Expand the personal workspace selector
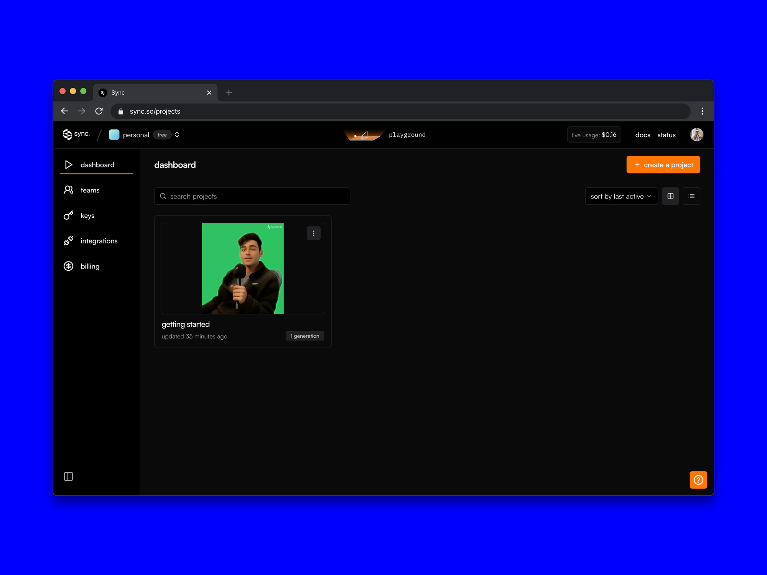The image size is (767, 575). 177,135
